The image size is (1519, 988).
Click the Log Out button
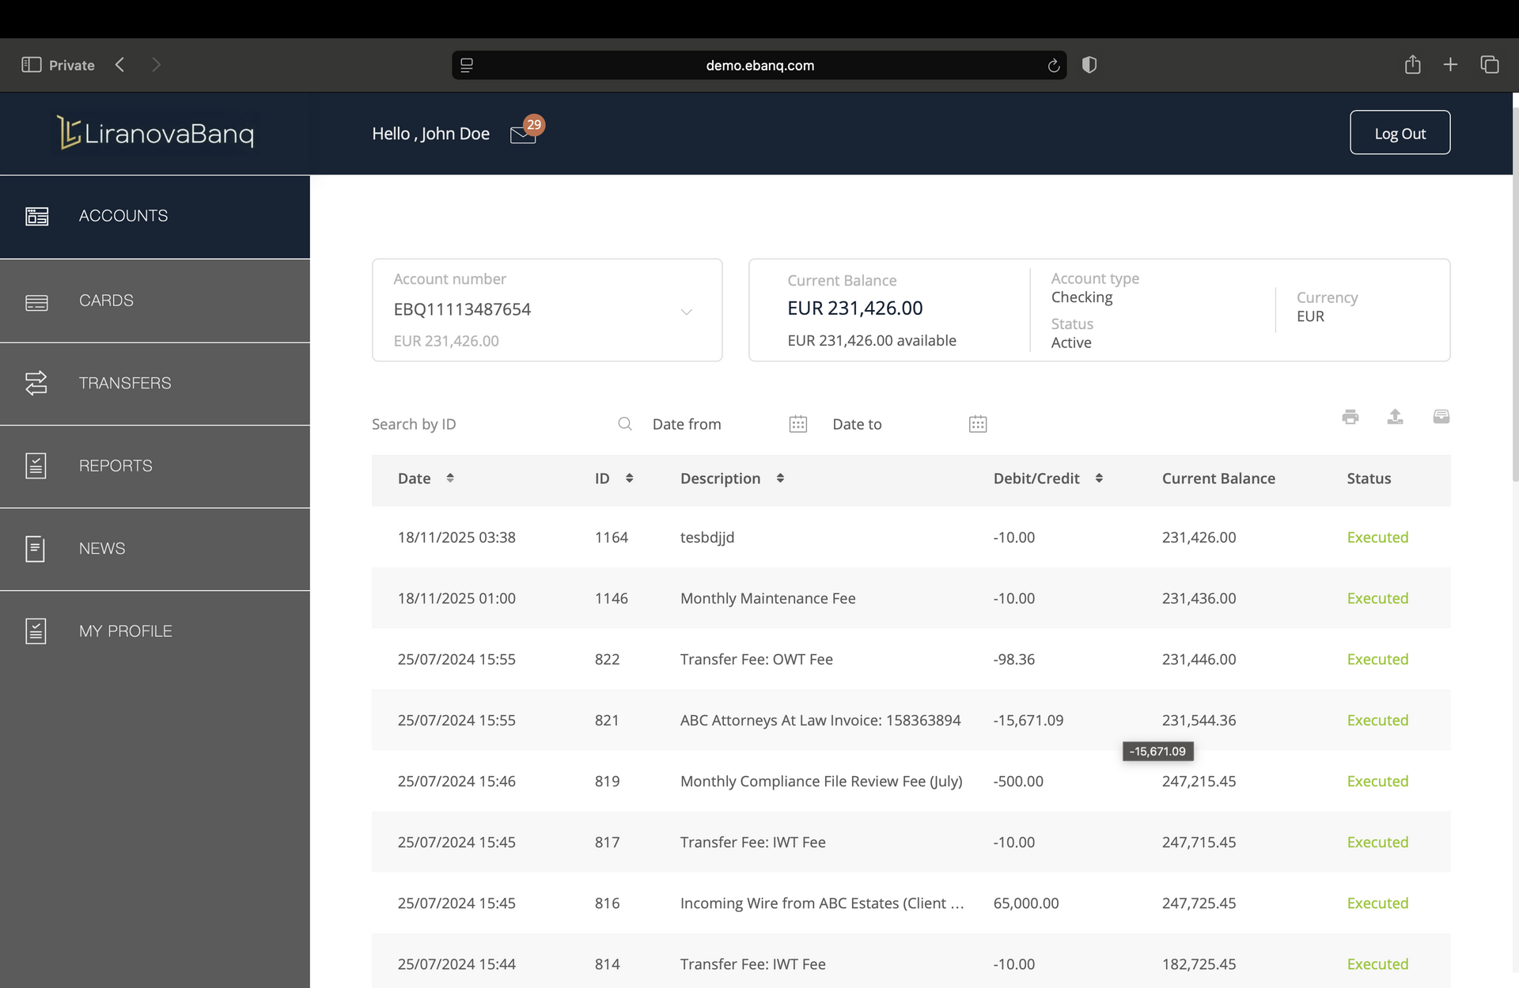click(1399, 133)
